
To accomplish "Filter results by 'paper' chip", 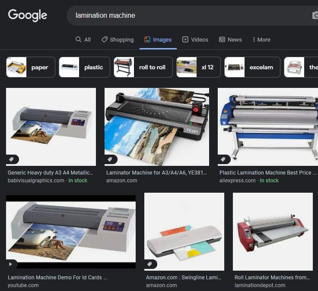I will click(x=31, y=67).
